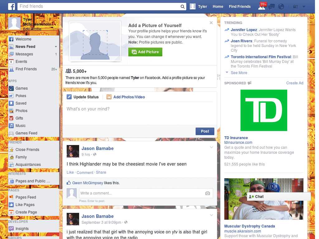The width and height of the screenshot is (319, 239).
Task: Open Find Friends in top navigation
Action: click(x=240, y=7)
